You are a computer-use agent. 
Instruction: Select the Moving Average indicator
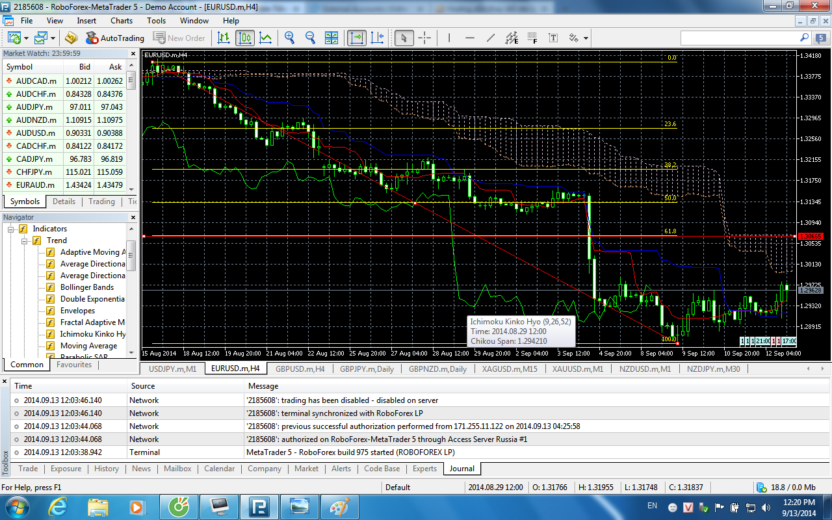click(89, 346)
